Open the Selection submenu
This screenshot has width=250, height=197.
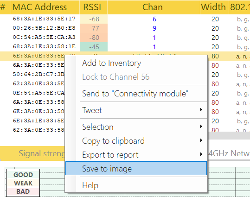(136, 127)
